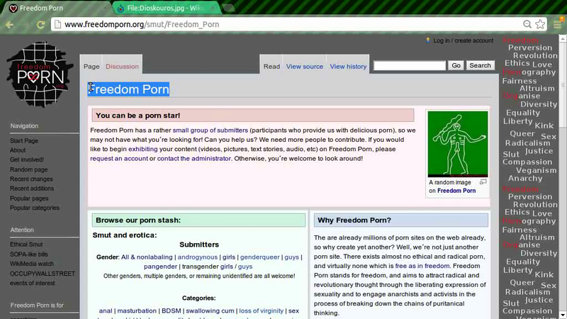The width and height of the screenshot is (567, 319).
Task: Click the browser back arrow
Action: tap(9, 25)
